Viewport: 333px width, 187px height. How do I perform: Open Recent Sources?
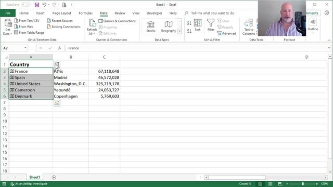[60, 21]
